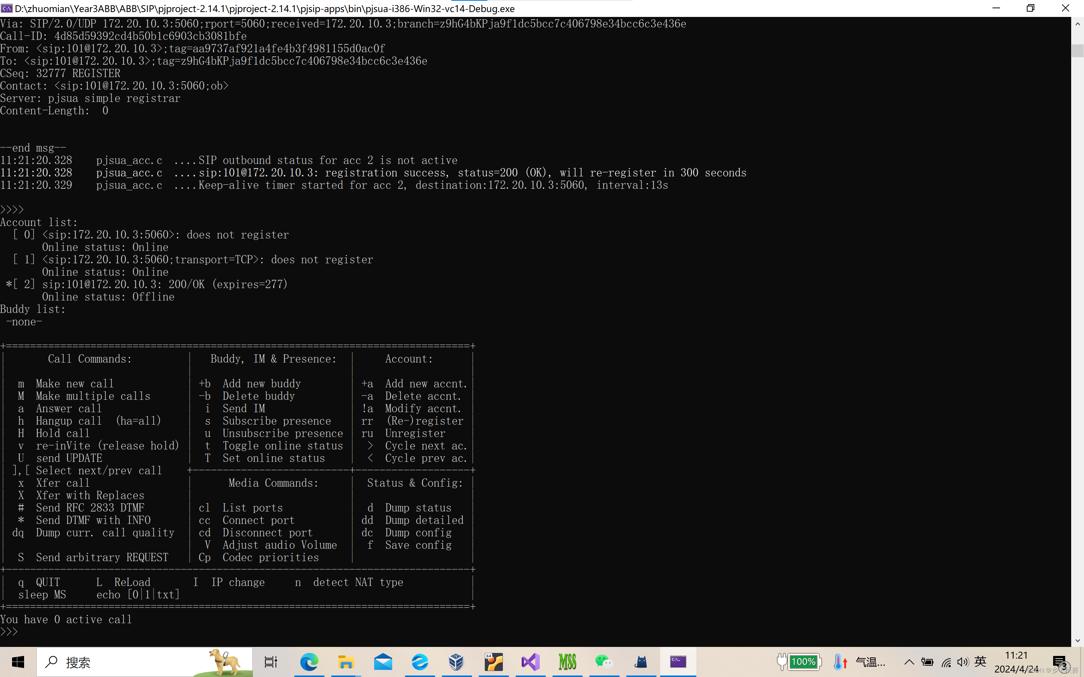The width and height of the screenshot is (1084, 677).
Task: Open Internet Explorer from the taskbar
Action: coord(419,662)
